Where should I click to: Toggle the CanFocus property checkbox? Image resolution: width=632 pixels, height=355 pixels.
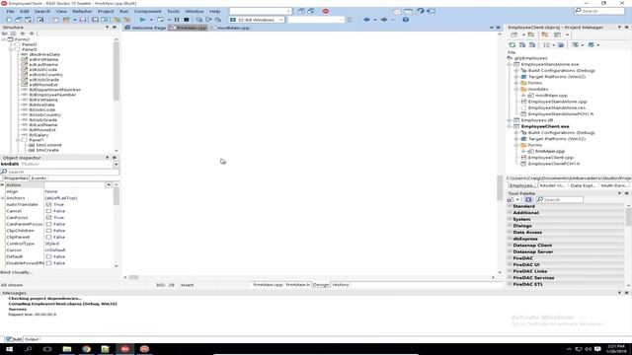click(48, 217)
